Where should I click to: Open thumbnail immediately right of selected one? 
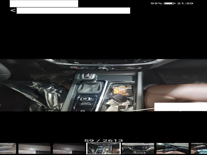point(138,149)
